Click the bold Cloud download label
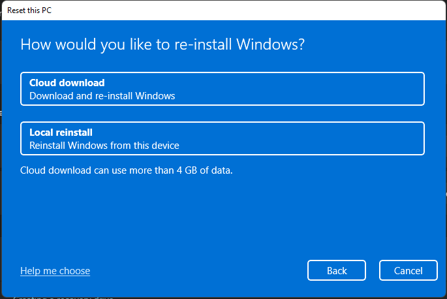This screenshot has width=447, height=299. tap(67, 83)
